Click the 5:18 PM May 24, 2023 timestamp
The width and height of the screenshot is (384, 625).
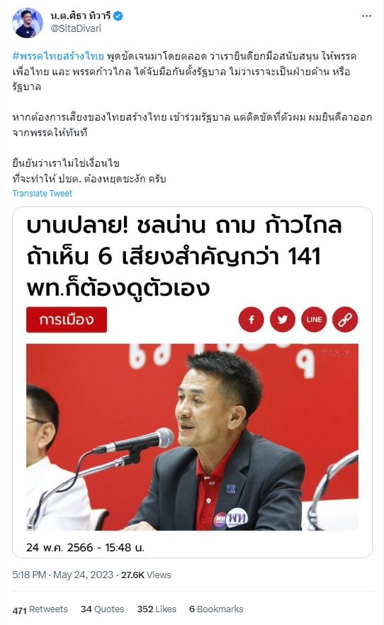tap(63, 575)
